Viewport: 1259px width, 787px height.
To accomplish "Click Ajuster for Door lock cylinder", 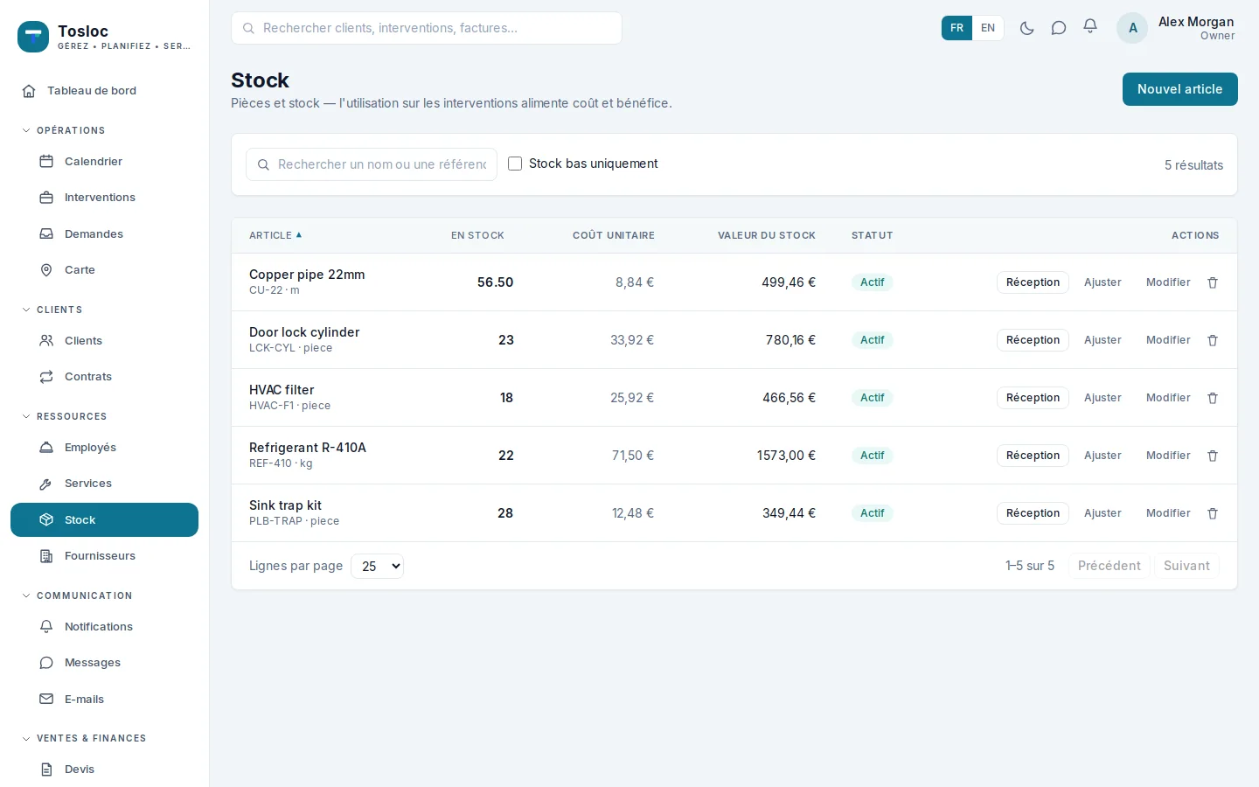I will (x=1102, y=340).
